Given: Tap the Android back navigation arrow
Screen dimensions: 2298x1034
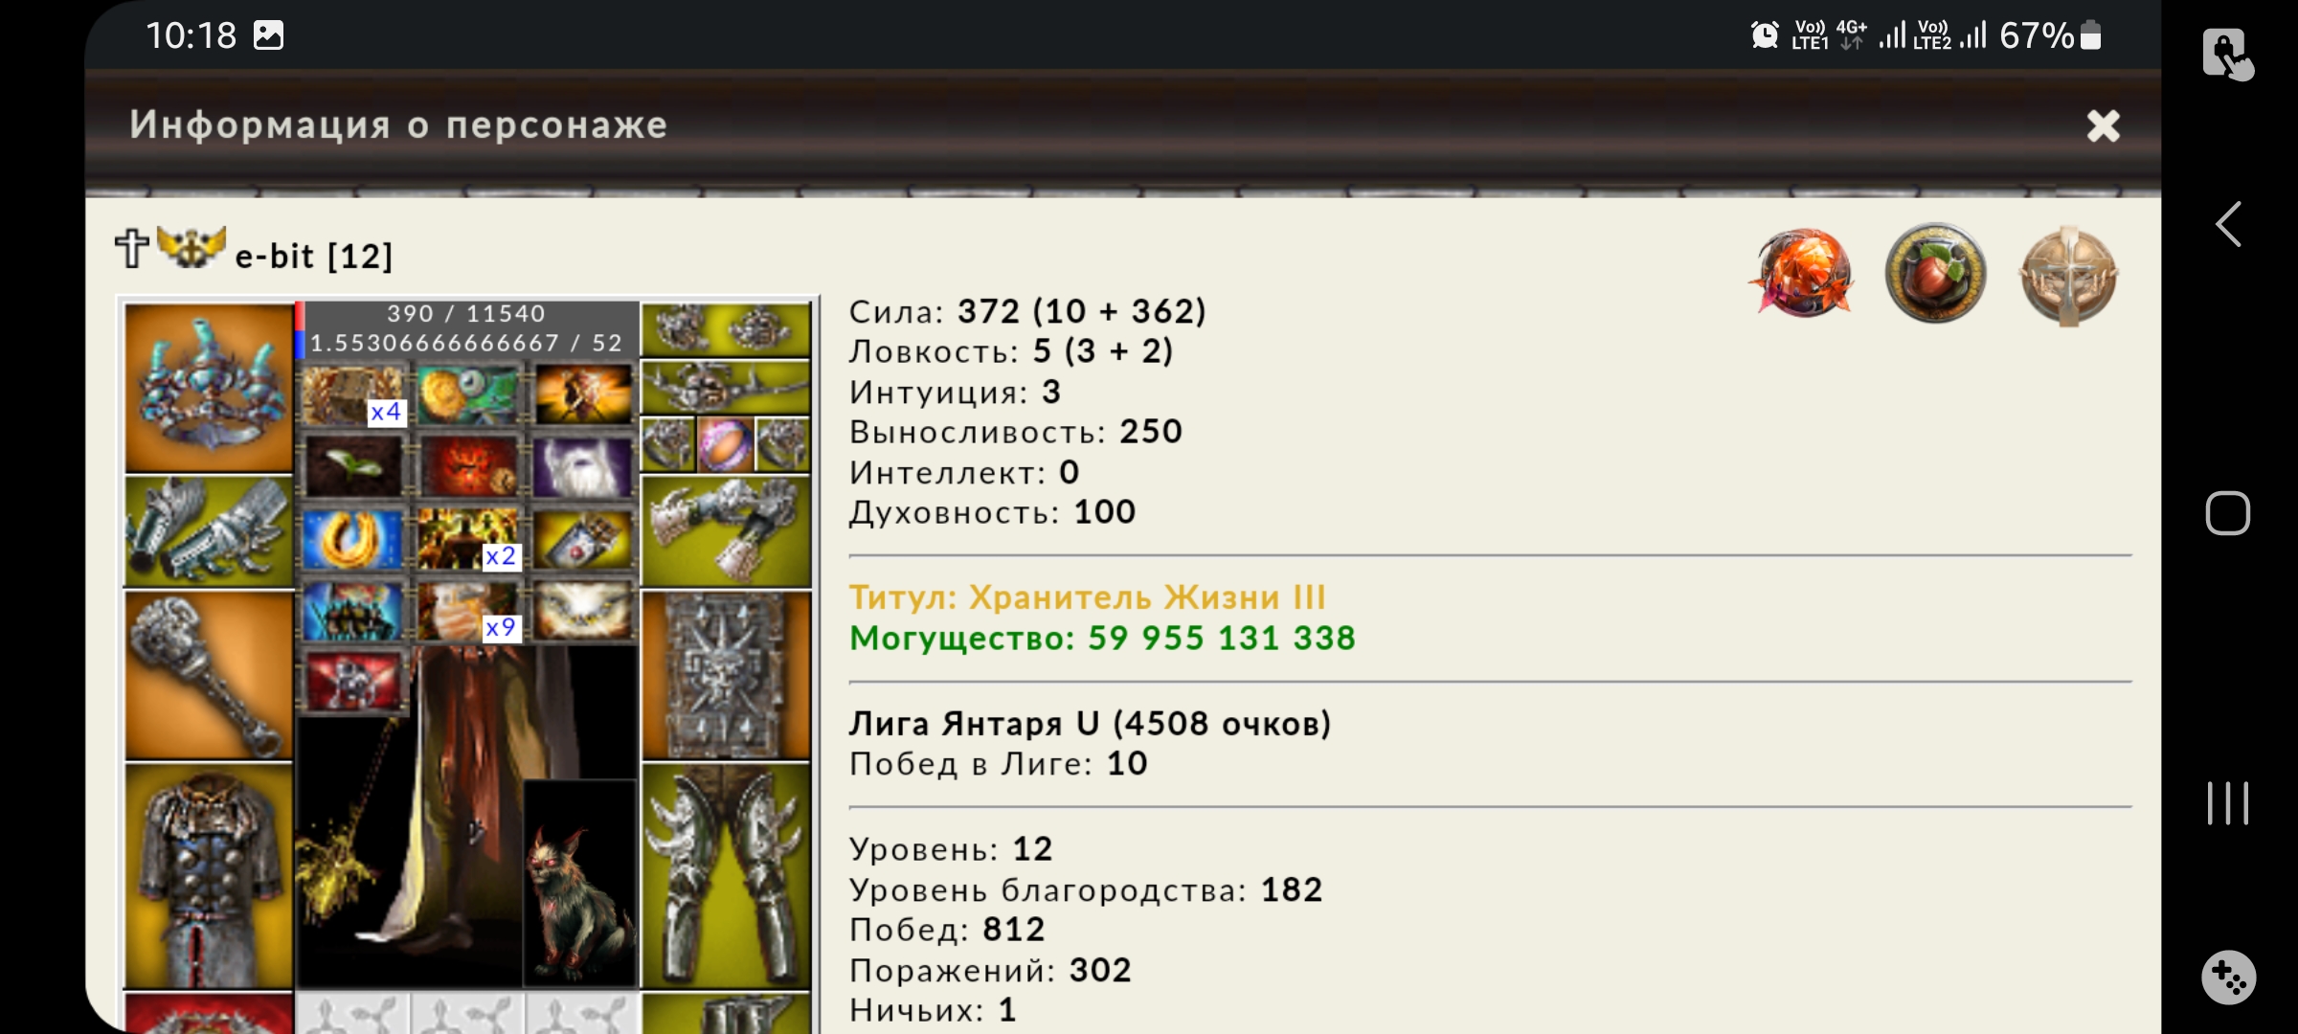Looking at the screenshot, I should pyautogui.click(x=2229, y=225).
